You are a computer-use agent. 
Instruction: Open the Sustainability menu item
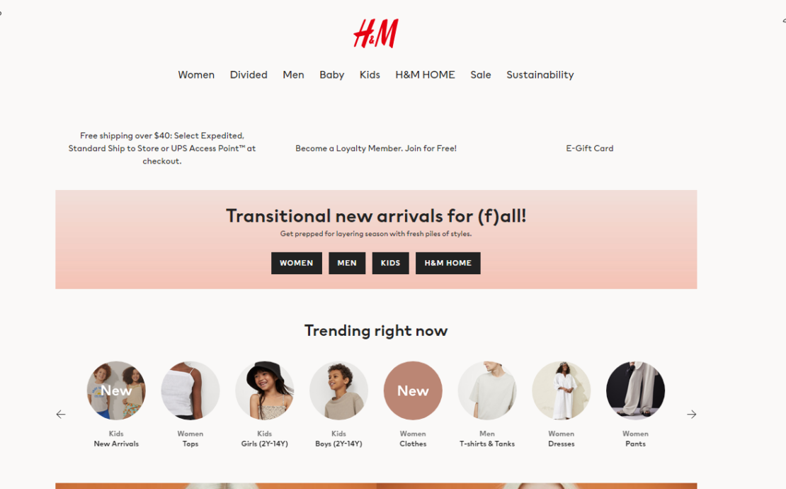click(540, 74)
